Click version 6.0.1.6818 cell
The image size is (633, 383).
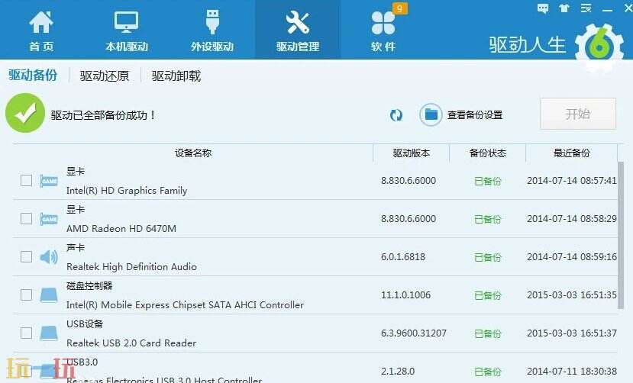(403, 257)
